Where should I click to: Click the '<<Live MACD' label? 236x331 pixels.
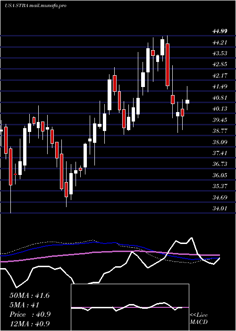pyautogui.click(x=199, y=318)
